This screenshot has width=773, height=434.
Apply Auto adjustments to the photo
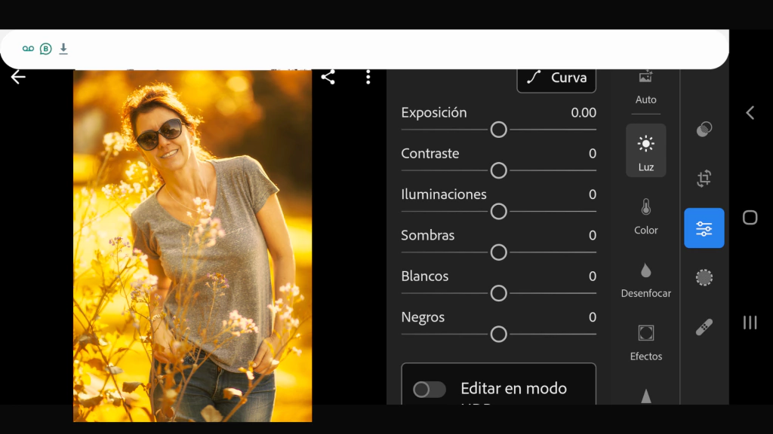point(645,87)
